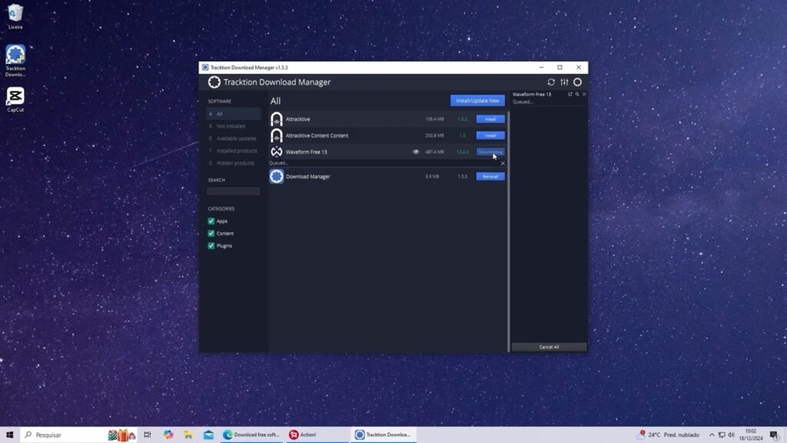This screenshot has width=787, height=443.
Task: Click the refresh icon in the header
Action: [551, 82]
